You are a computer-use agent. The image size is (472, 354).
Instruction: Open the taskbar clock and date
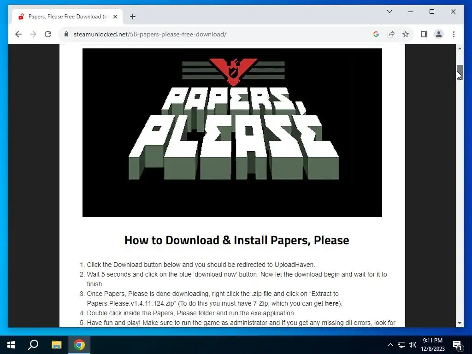432,345
